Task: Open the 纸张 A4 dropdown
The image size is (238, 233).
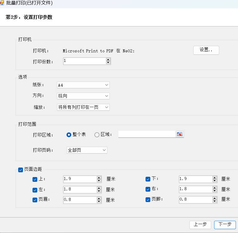Action: (83, 85)
